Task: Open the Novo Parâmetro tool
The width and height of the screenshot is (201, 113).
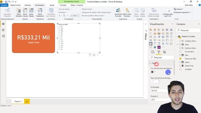Action: (x=40, y=13)
